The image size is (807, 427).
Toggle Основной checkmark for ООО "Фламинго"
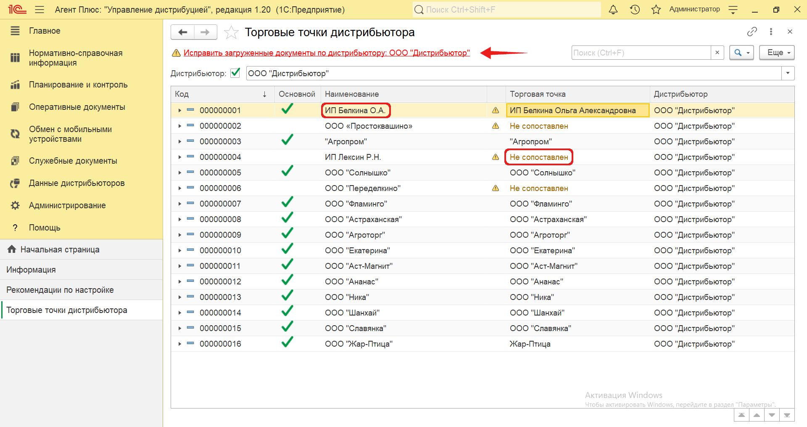[287, 203]
